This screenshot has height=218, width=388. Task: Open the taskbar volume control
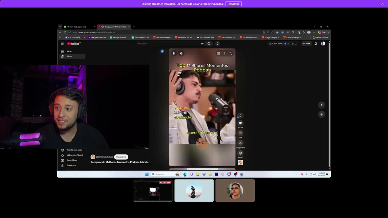pos(314,174)
